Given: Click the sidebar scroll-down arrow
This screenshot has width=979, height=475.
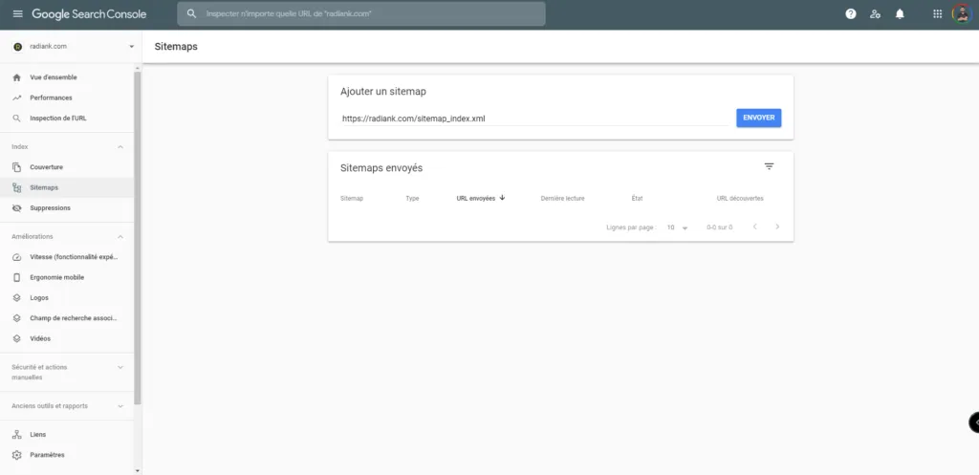Looking at the screenshot, I should (138, 470).
